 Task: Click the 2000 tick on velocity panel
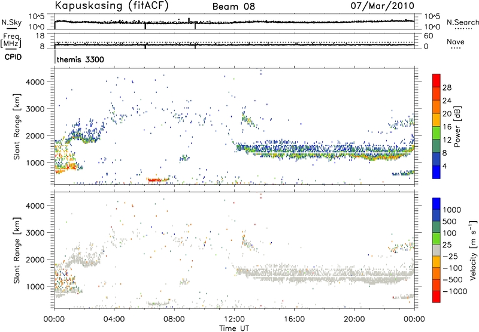point(35,259)
